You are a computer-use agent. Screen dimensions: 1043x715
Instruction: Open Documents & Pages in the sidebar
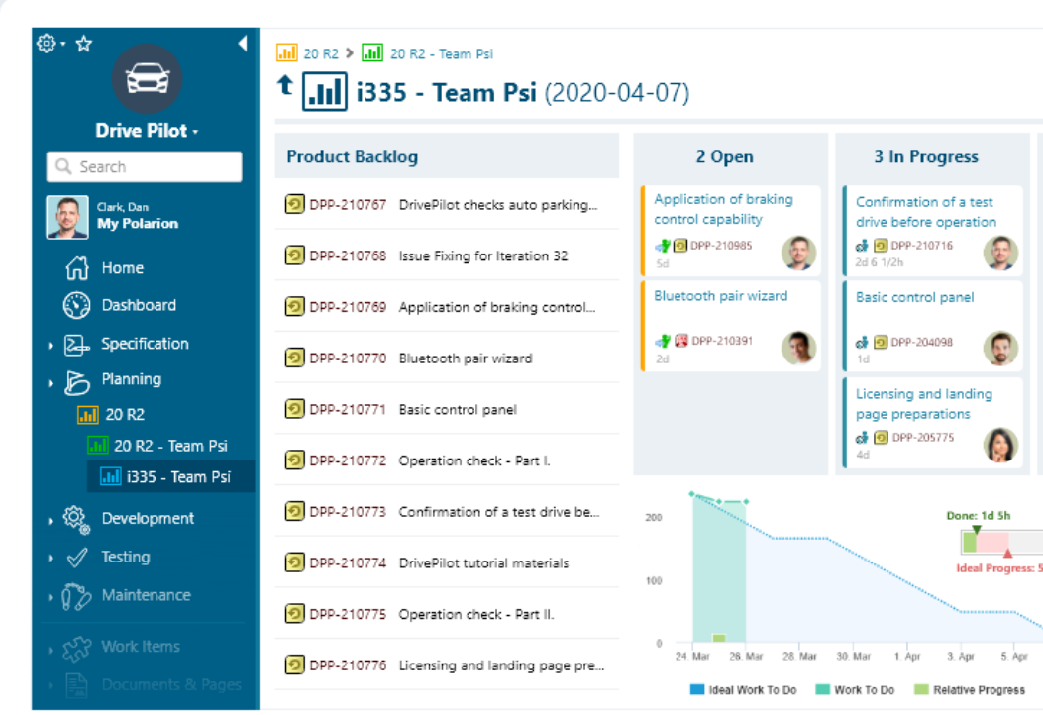(171, 684)
